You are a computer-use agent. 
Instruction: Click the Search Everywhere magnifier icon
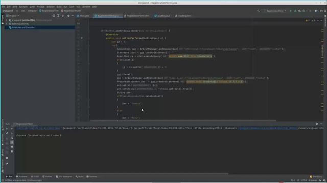tap(325, 11)
